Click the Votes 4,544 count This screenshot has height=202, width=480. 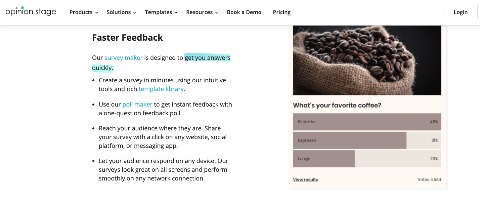point(429,180)
